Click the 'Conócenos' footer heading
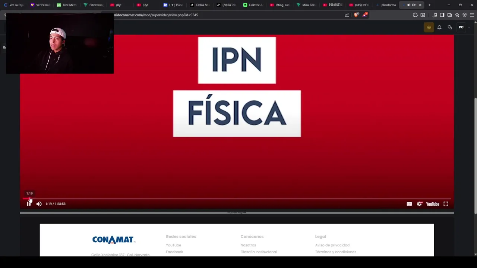 [x=252, y=237]
